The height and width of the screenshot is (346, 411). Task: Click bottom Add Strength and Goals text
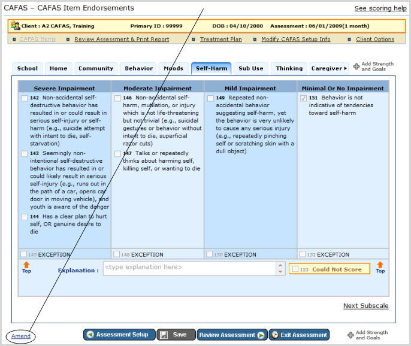tap(371, 335)
